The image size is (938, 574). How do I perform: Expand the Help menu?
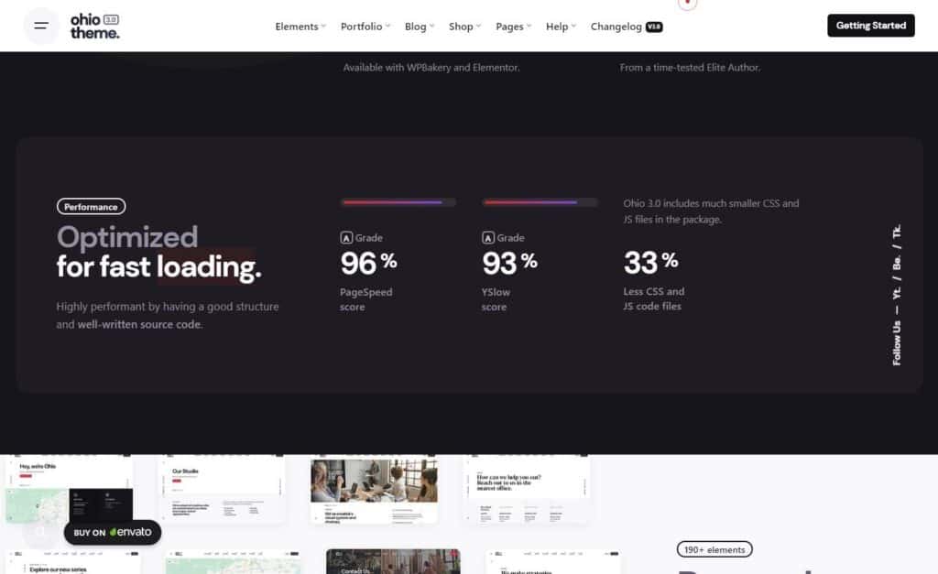point(561,27)
